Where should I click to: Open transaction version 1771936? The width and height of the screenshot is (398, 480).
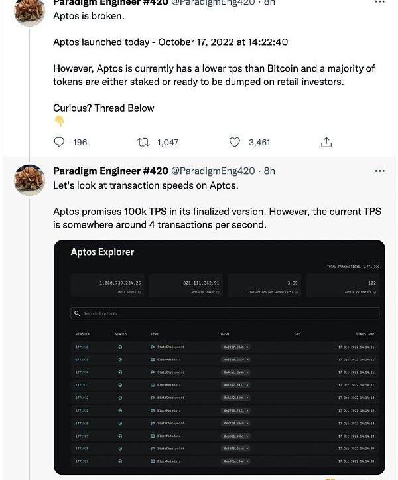(82, 347)
